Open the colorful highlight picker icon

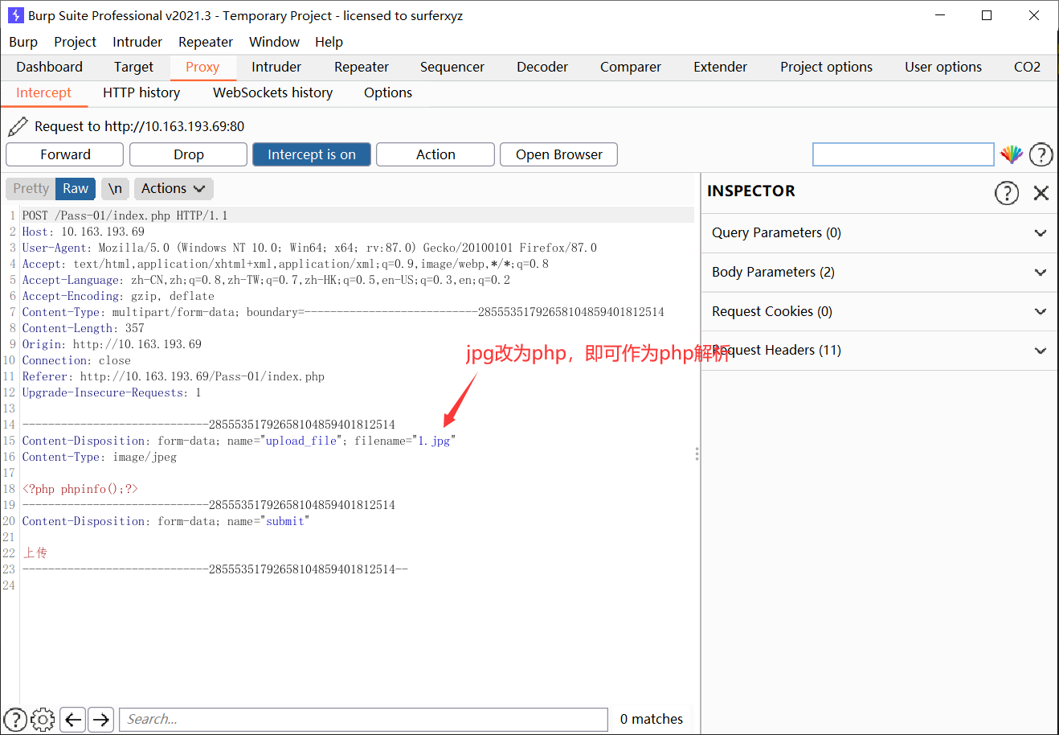click(x=1011, y=154)
